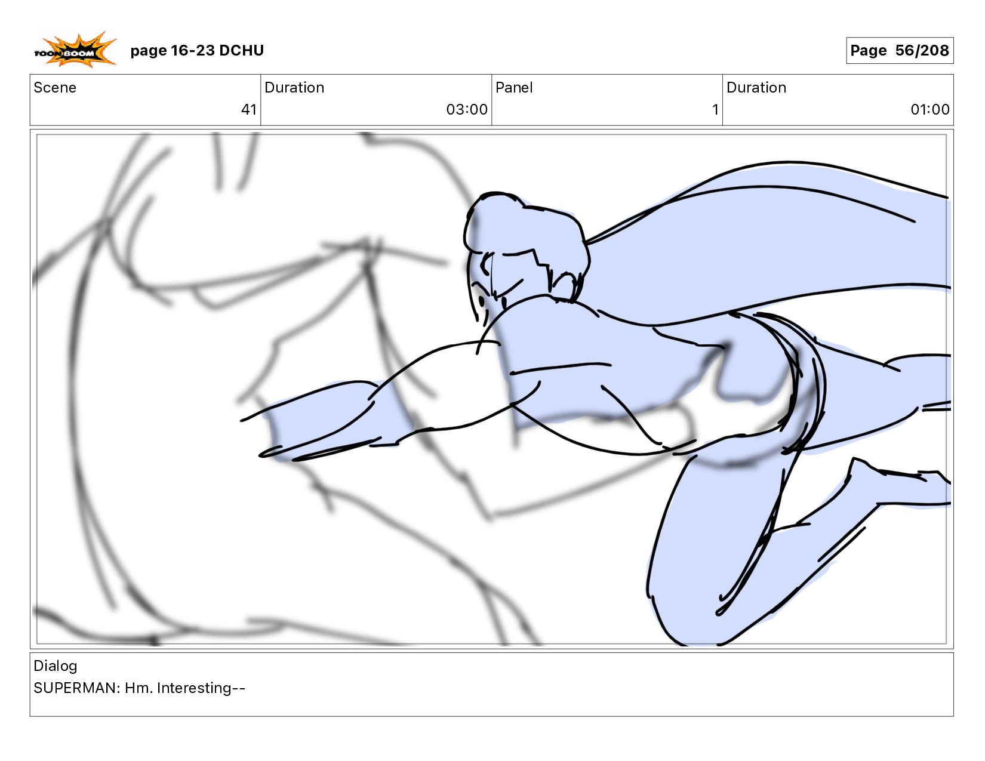Click the panel number '1'
Screen dimensions: 985x761
[x=715, y=110]
